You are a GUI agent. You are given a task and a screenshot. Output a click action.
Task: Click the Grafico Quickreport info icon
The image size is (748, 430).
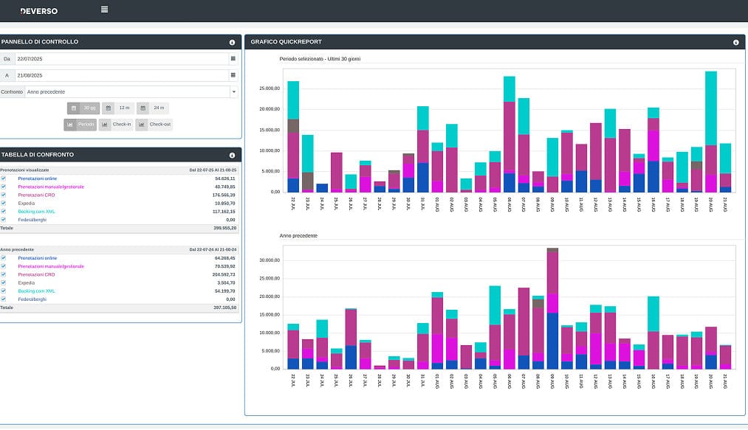point(736,42)
